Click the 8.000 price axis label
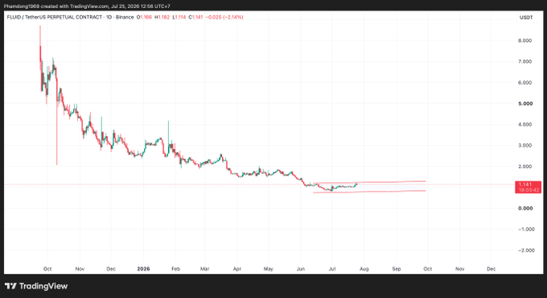The width and height of the screenshot is (547, 298). (x=524, y=40)
